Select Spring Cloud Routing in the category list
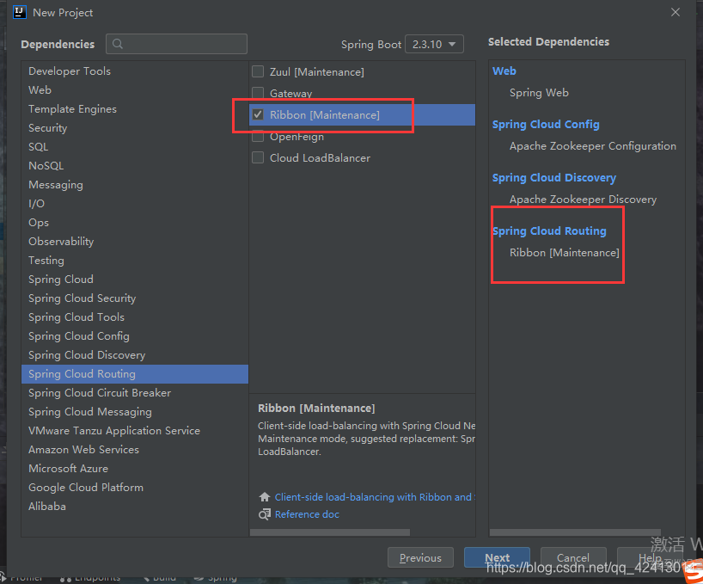The width and height of the screenshot is (703, 584). 135,374
